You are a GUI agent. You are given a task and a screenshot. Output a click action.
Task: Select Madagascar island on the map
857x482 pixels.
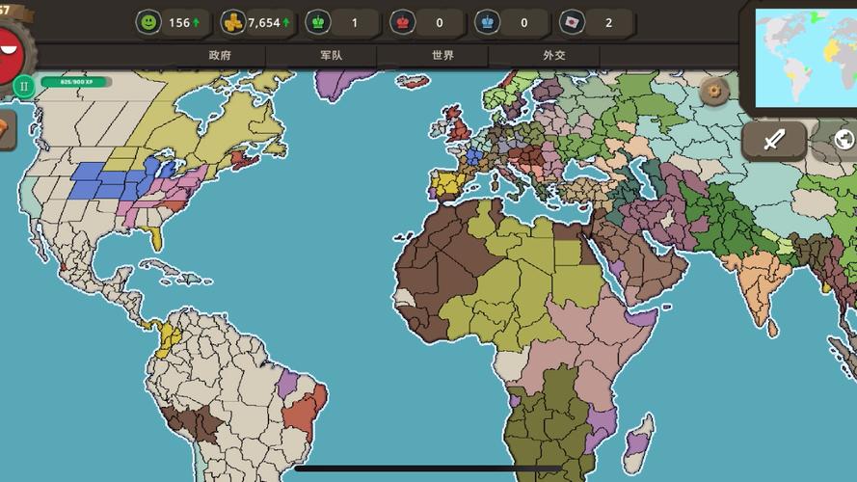coord(638,443)
